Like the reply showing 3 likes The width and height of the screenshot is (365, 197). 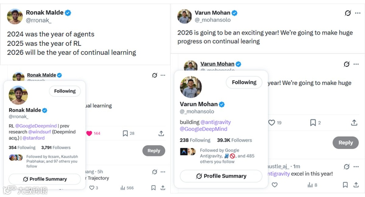[92, 188]
